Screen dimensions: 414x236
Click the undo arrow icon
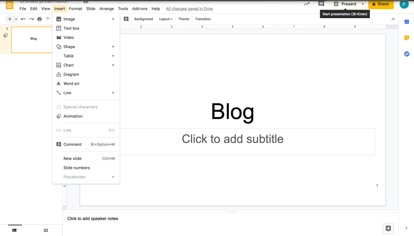23,19
